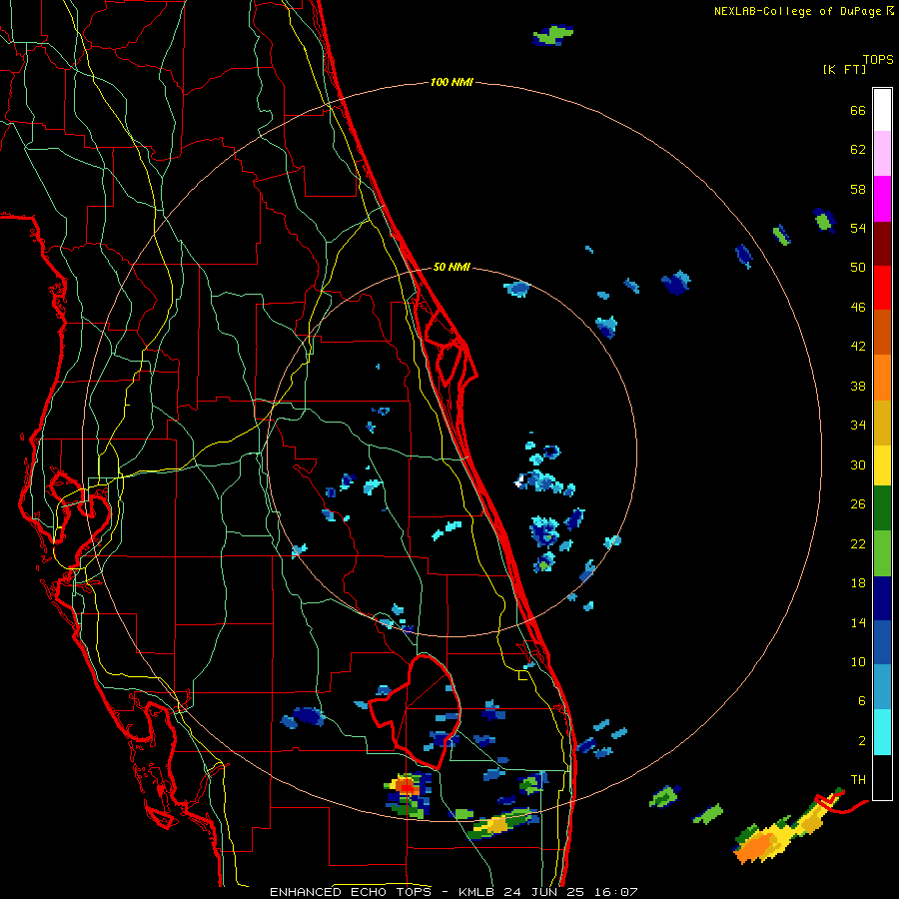Click the bright red legend swatch

pos(882,288)
